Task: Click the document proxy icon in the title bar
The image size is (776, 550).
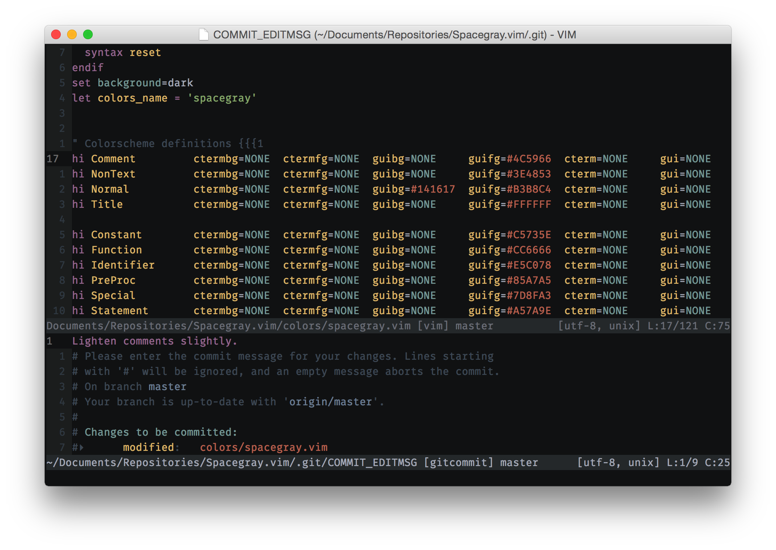Action: point(204,35)
